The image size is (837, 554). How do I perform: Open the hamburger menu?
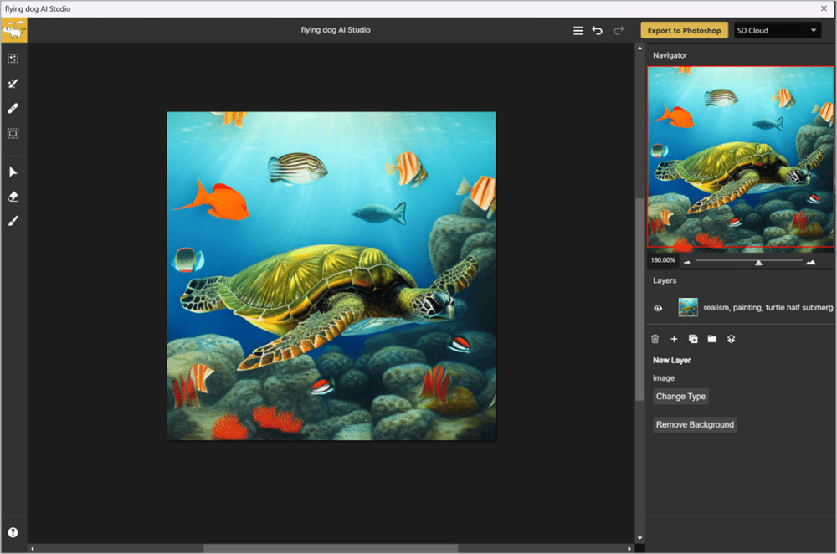pyautogui.click(x=578, y=31)
